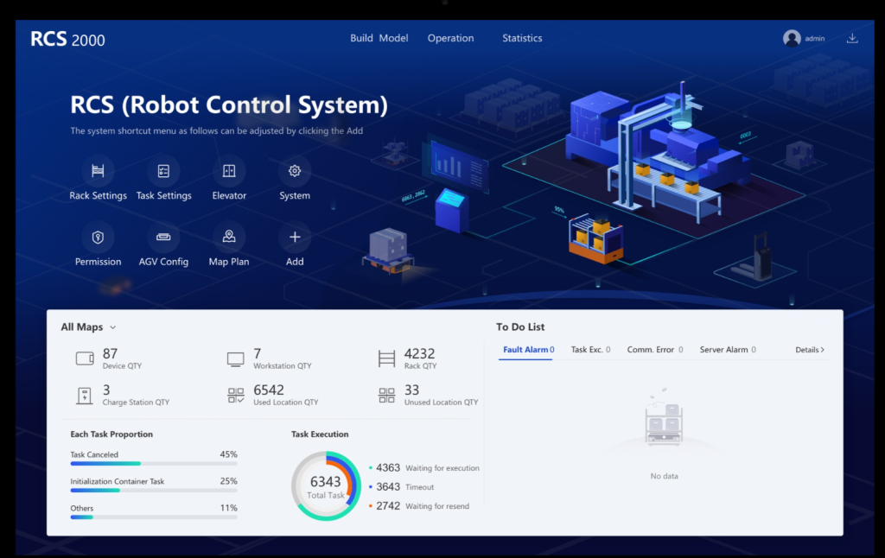The image size is (885, 558).
Task: Open the Elevator shortcut icon
Action: 229,171
